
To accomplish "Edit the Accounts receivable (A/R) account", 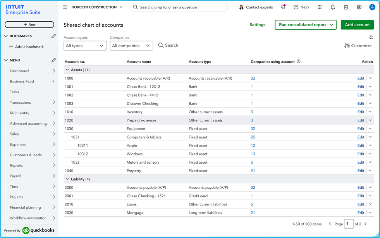I will (x=361, y=78).
